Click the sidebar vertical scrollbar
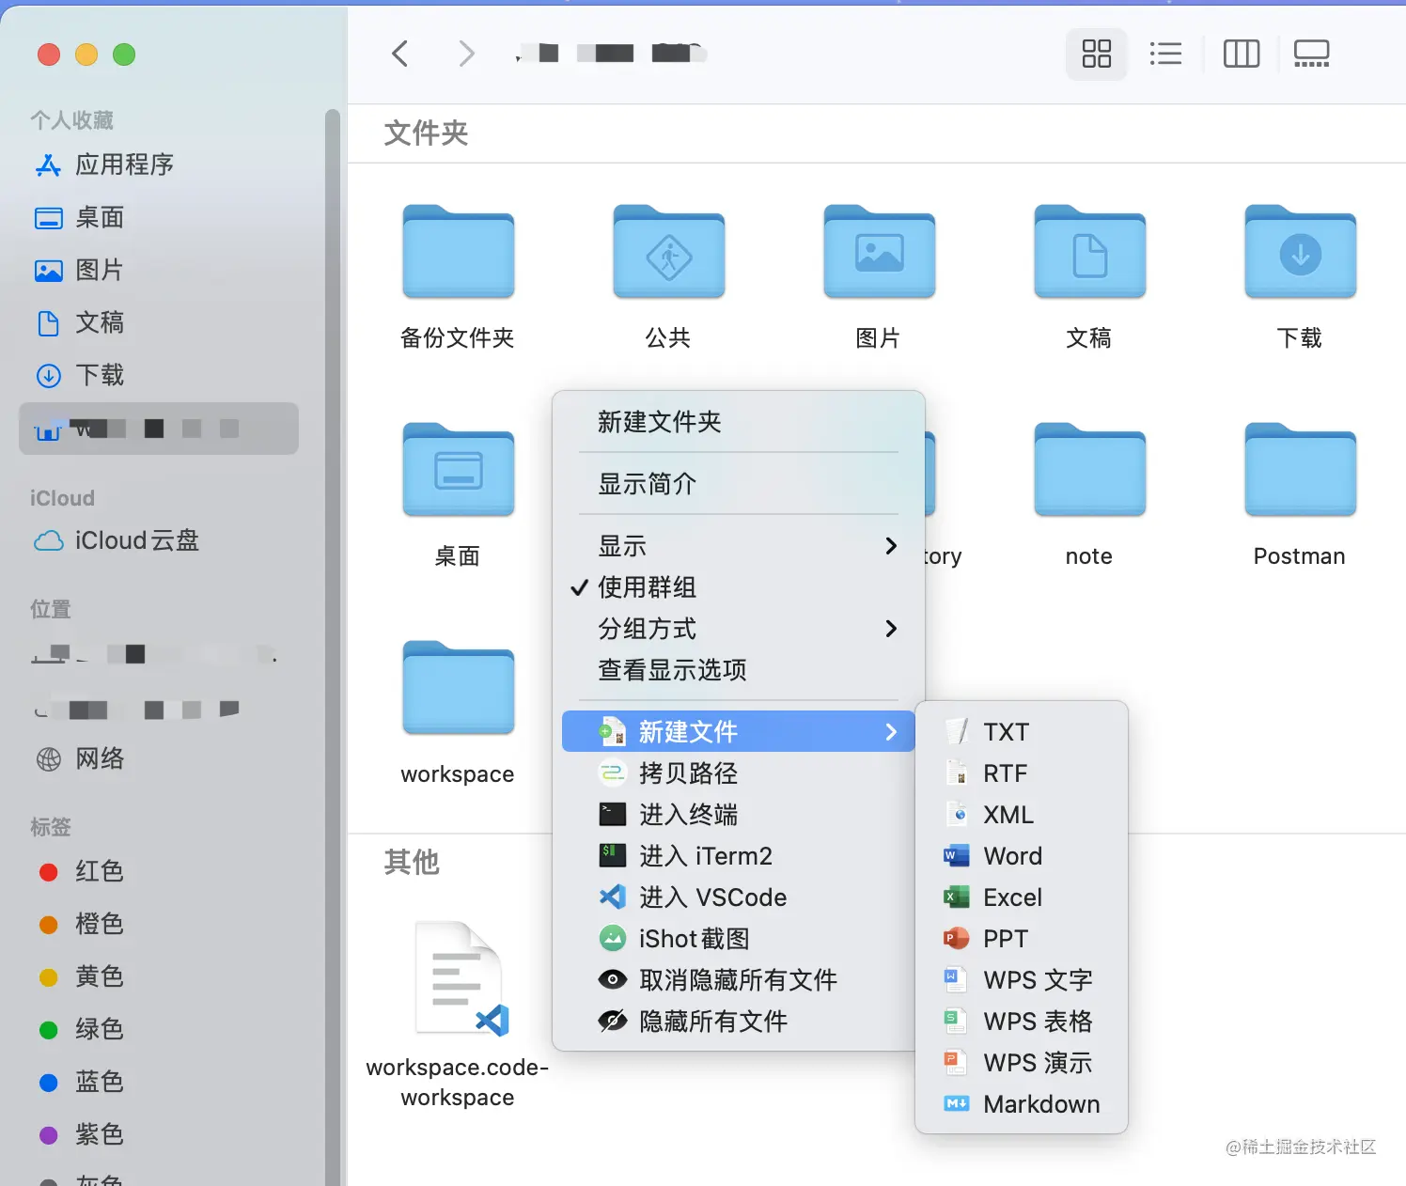The width and height of the screenshot is (1406, 1186). click(332, 647)
